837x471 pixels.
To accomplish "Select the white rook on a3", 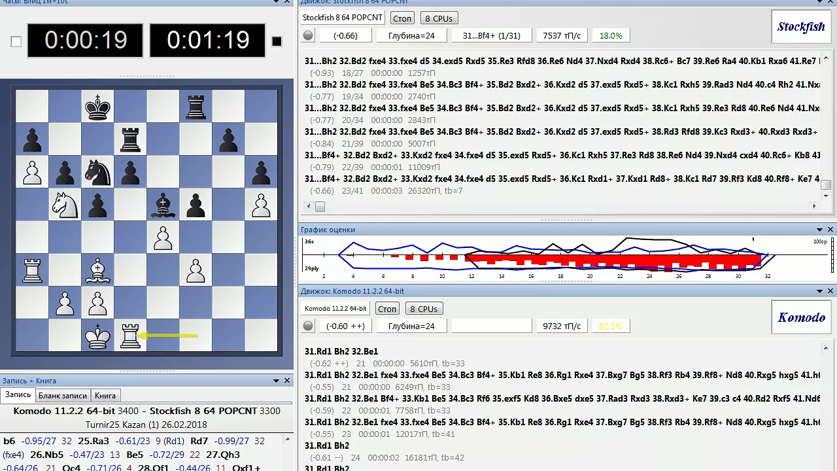I will tap(32, 270).
